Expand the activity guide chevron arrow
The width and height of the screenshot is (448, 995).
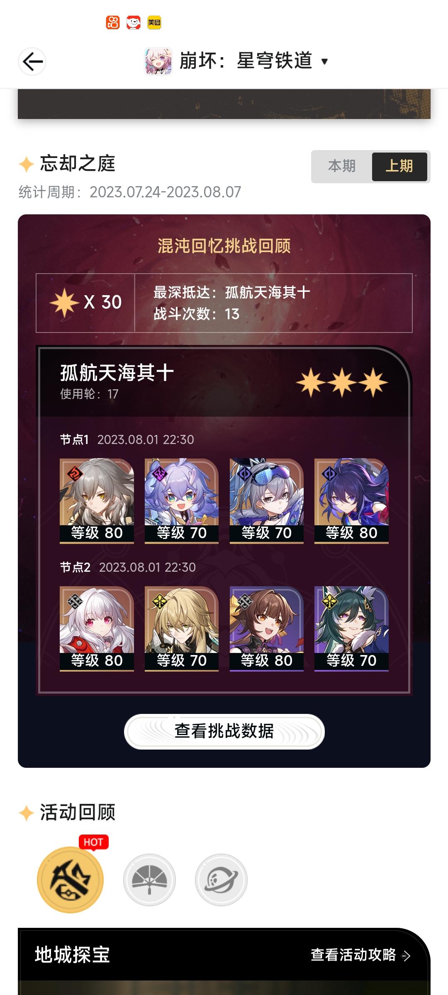[407, 956]
